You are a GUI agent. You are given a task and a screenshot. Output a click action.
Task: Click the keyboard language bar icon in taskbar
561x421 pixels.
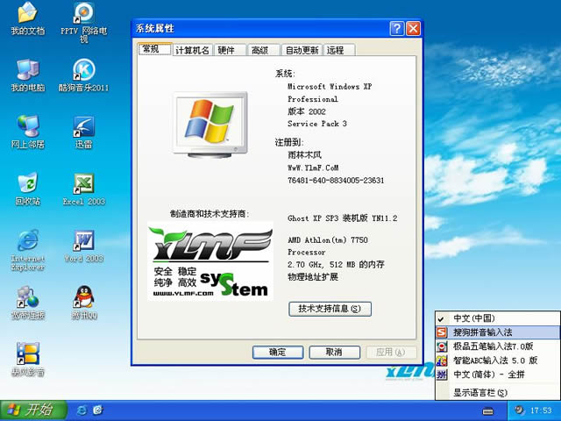coord(487,411)
